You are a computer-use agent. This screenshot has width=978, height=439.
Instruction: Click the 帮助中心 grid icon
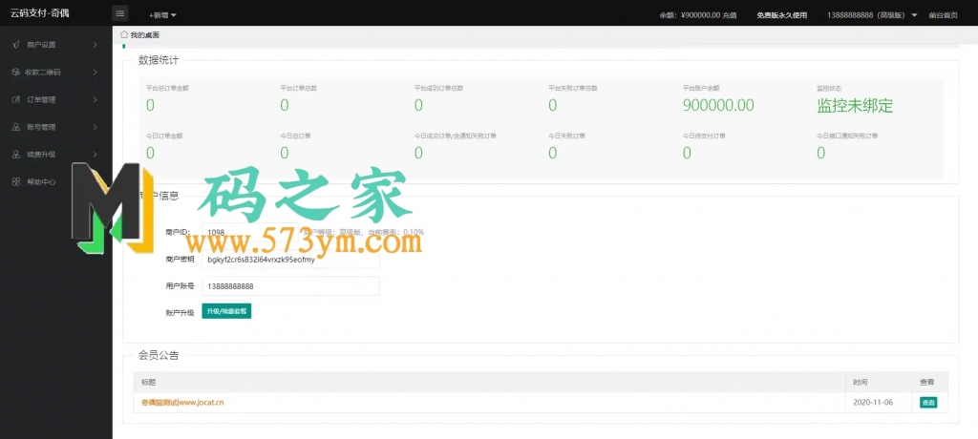(15, 182)
